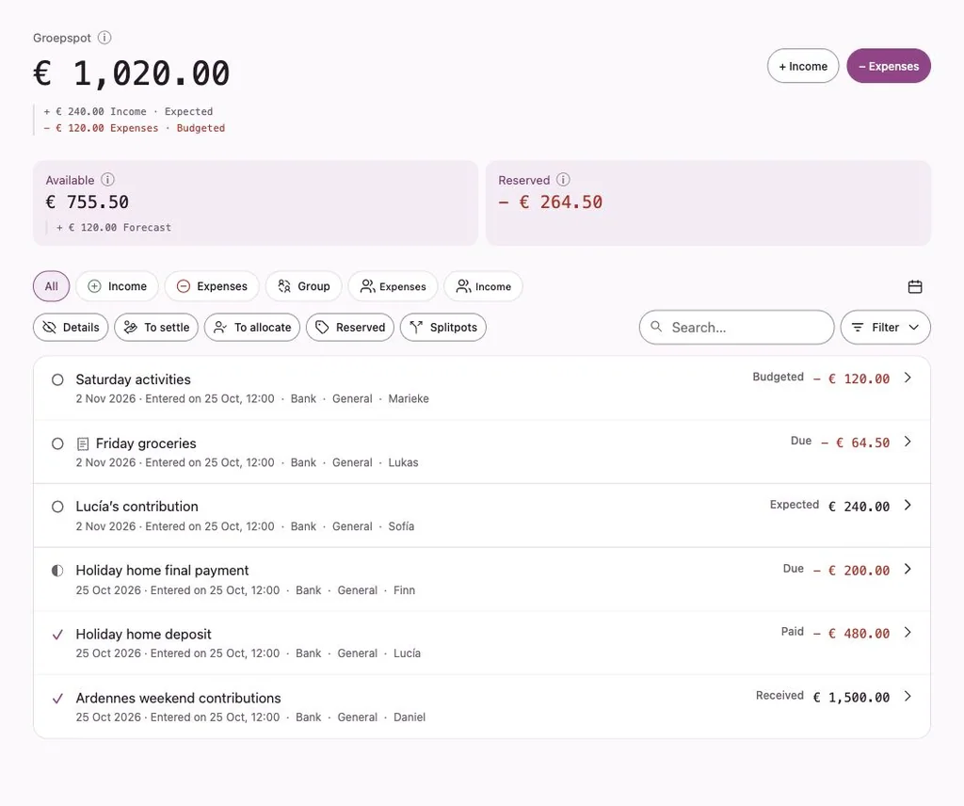The width and height of the screenshot is (964, 806).
Task: Expand Holiday home deposit chevron
Action: point(908,632)
